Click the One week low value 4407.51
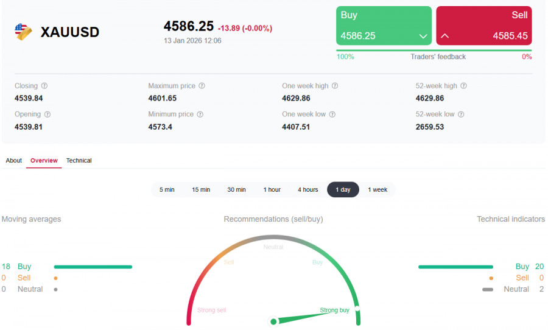The width and height of the screenshot is (548, 330). tap(296, 127)
